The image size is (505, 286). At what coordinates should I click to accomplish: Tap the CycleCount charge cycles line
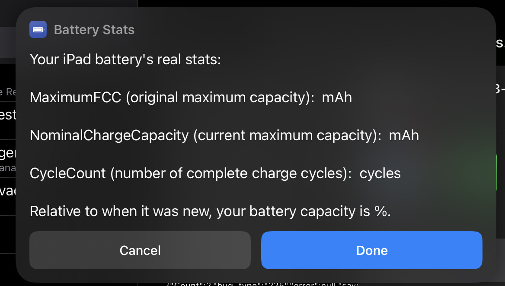215,173
